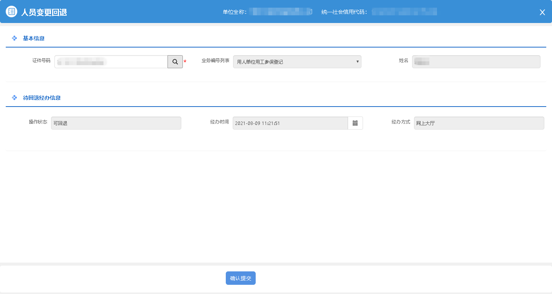Focus the 证件号码 input field

tap(111, 62)
